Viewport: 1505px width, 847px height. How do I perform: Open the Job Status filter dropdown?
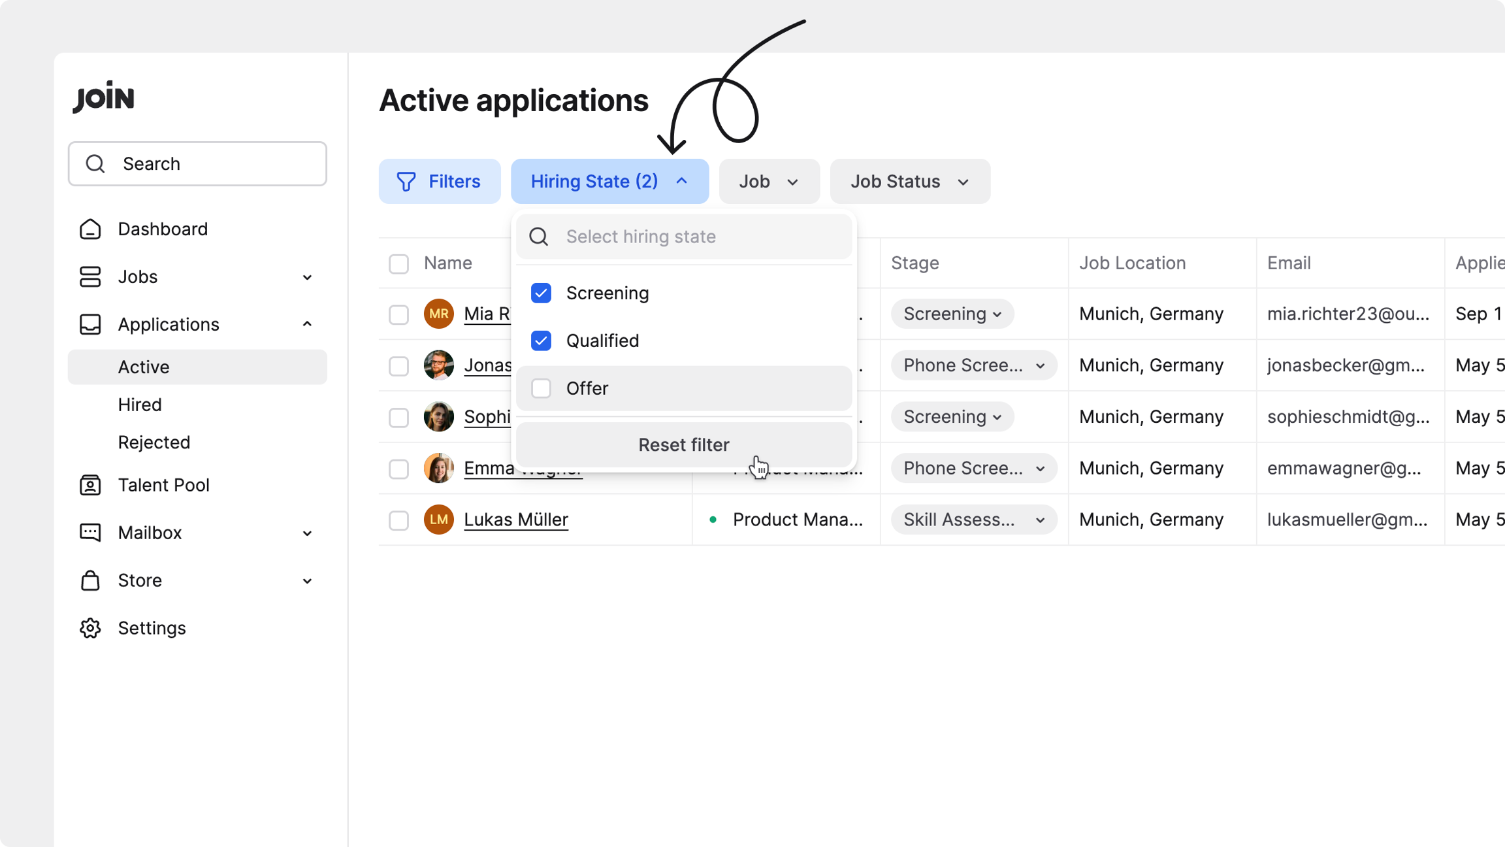click(x=909, y=182)
